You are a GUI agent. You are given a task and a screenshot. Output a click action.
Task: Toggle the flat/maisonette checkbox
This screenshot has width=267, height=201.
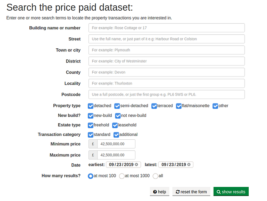pos(179,106)
